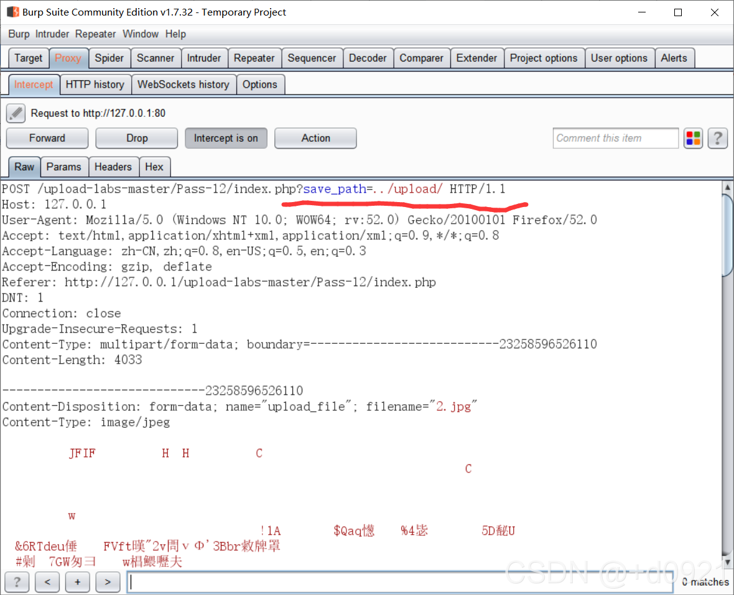Click the help question mark near comment field
This screenshot has width=734, height=595.
click(x=718, y=139)
